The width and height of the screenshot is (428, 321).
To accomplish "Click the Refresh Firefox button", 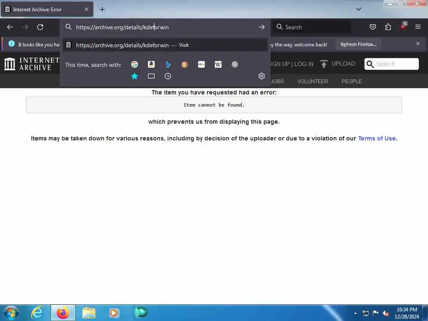I will [358, 44].
